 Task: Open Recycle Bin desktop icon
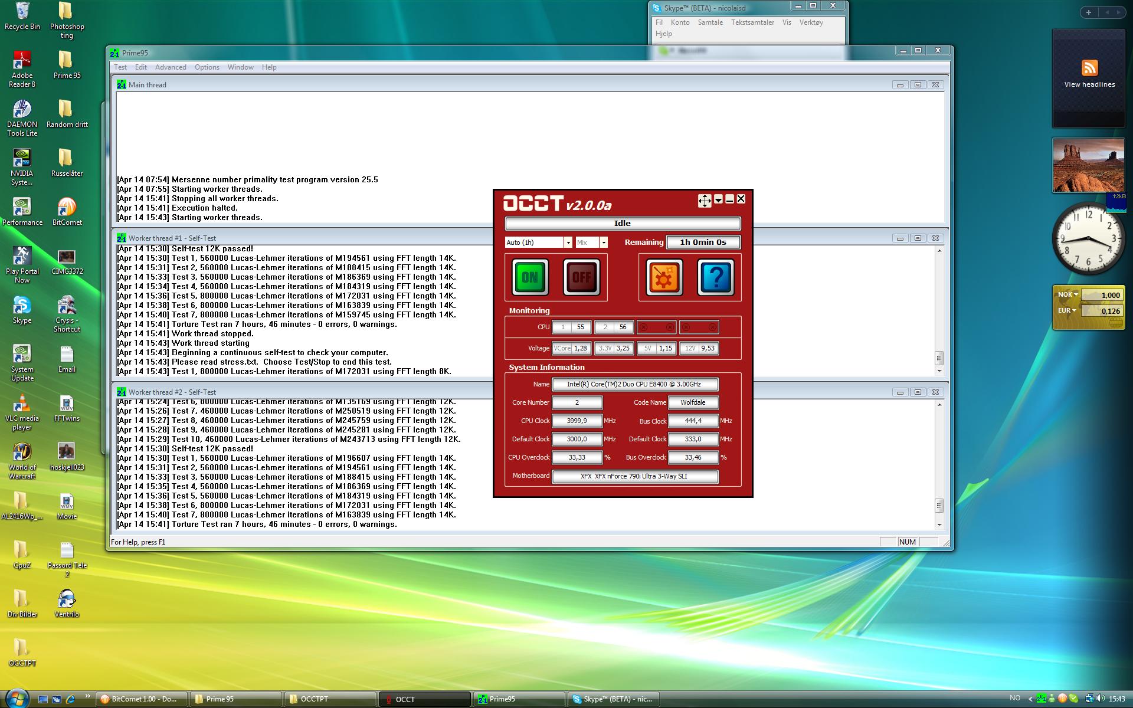coord(22,17)
